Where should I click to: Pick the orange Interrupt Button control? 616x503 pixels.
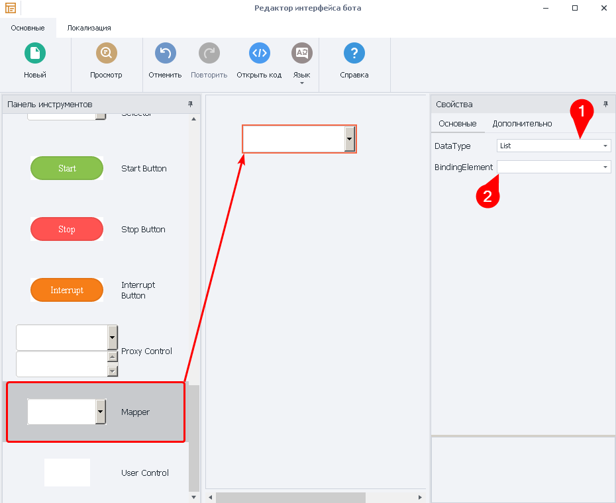coord(67,290)
